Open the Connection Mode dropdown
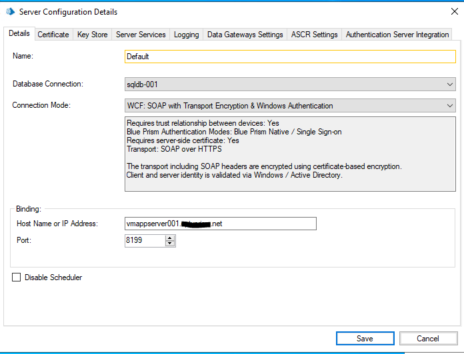This screenshot has width=464, height=354. (290, 106)
